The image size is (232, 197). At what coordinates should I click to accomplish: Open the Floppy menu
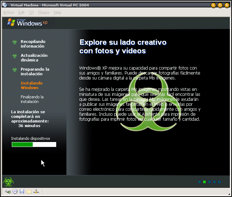coord(44,12)
